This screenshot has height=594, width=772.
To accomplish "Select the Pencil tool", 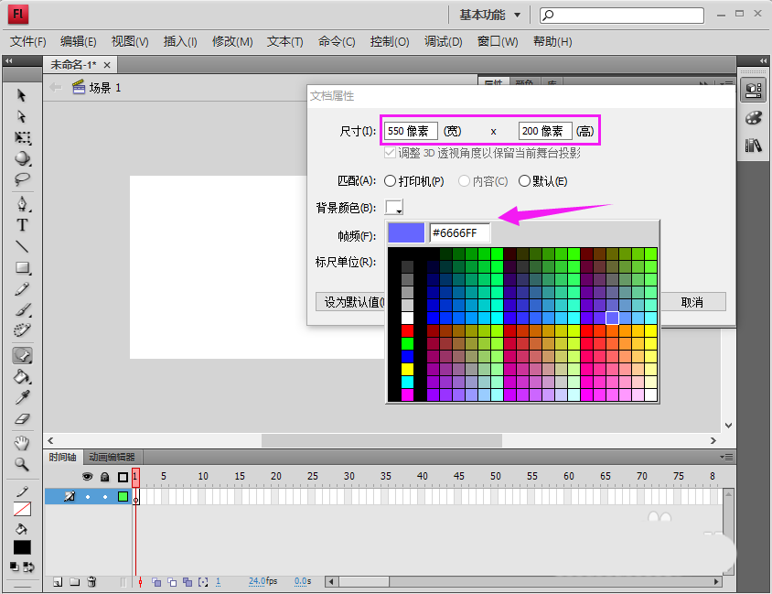I will (x=22, y=289).
